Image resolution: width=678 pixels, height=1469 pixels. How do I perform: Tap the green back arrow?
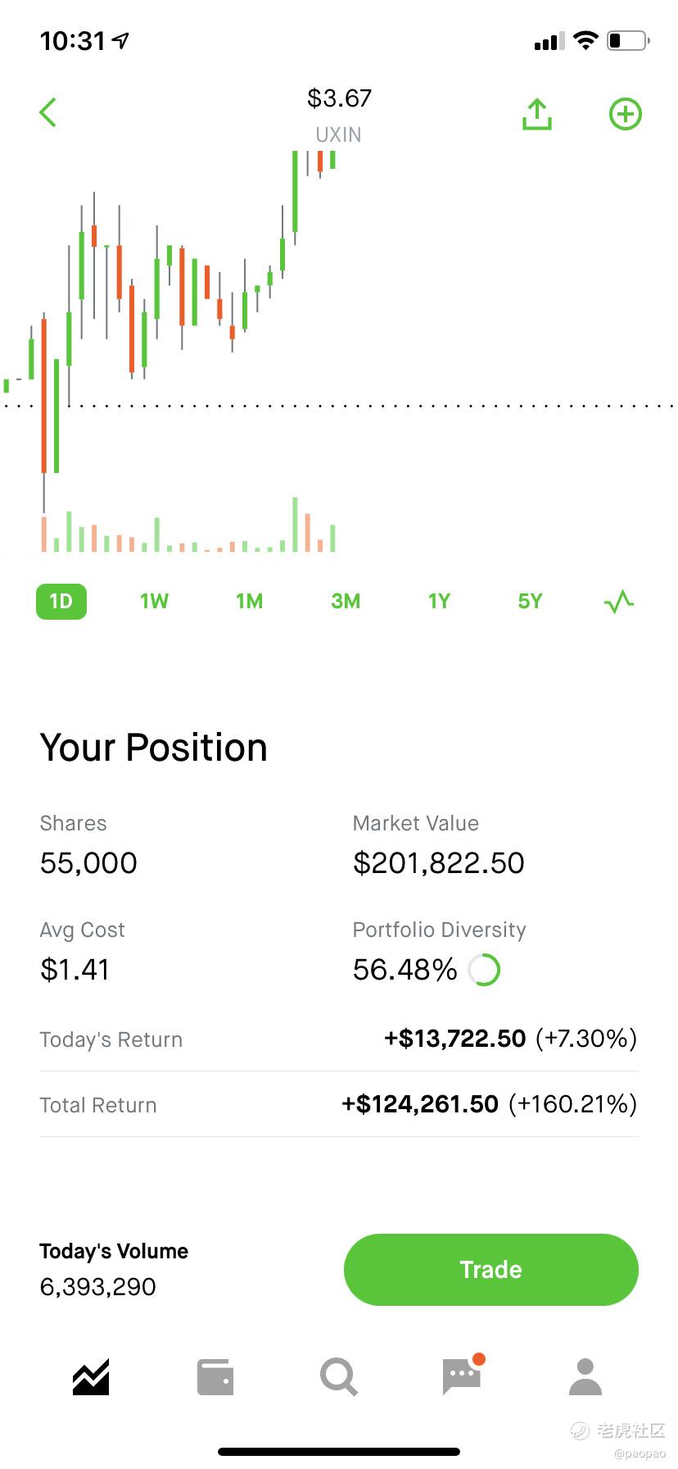point(48,113)
